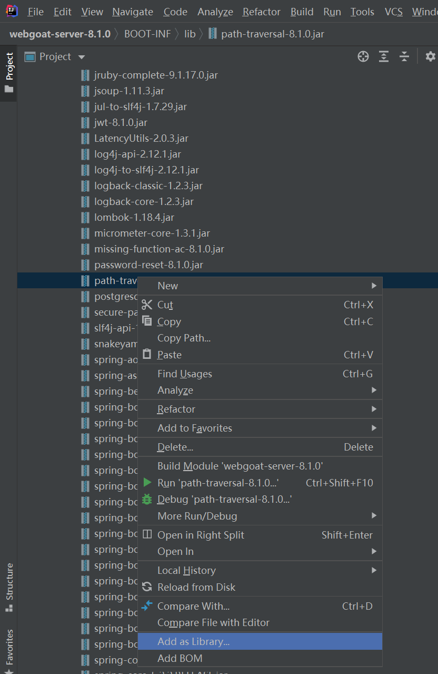438x674 pixels.
Task: Debug 'path-traversal-8.1.0...' with bug icon
Action: click(x=260, y=499)
